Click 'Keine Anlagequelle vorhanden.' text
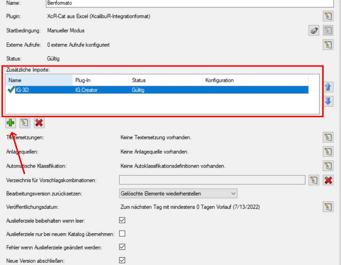The width and height of the screenshot is (341, 265). pyautogui.click(x=155, y=152)
